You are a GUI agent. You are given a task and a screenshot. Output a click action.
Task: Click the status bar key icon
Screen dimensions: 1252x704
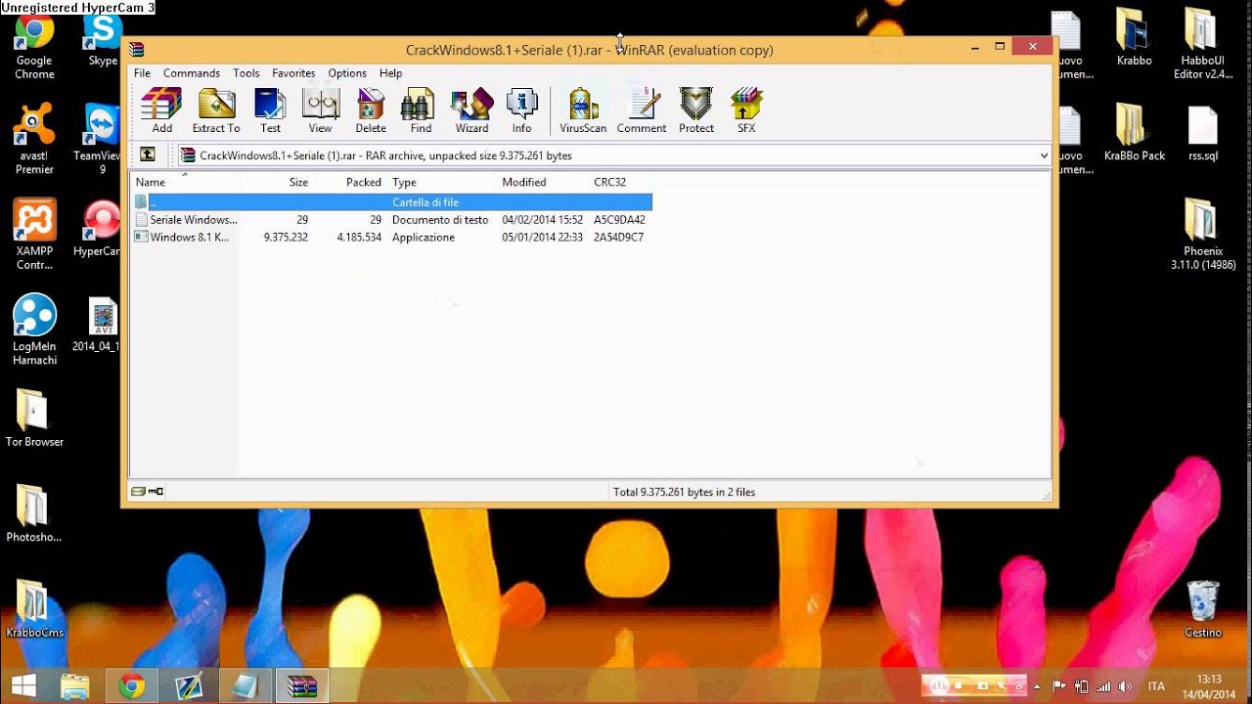pos(156,492)
